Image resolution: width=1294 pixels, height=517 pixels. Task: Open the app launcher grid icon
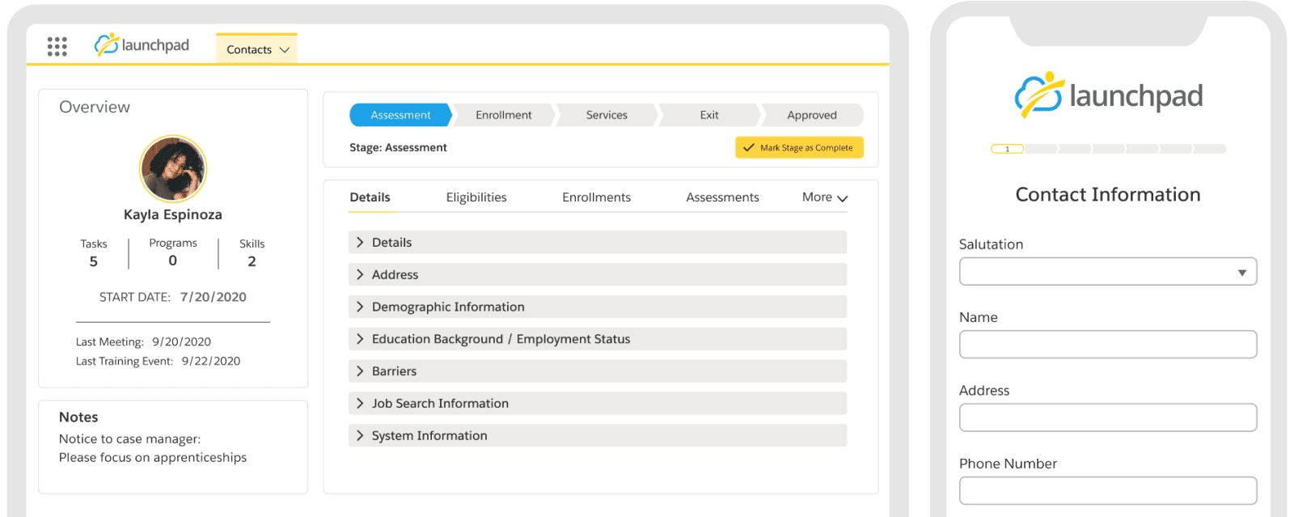(x=57, y=46)
